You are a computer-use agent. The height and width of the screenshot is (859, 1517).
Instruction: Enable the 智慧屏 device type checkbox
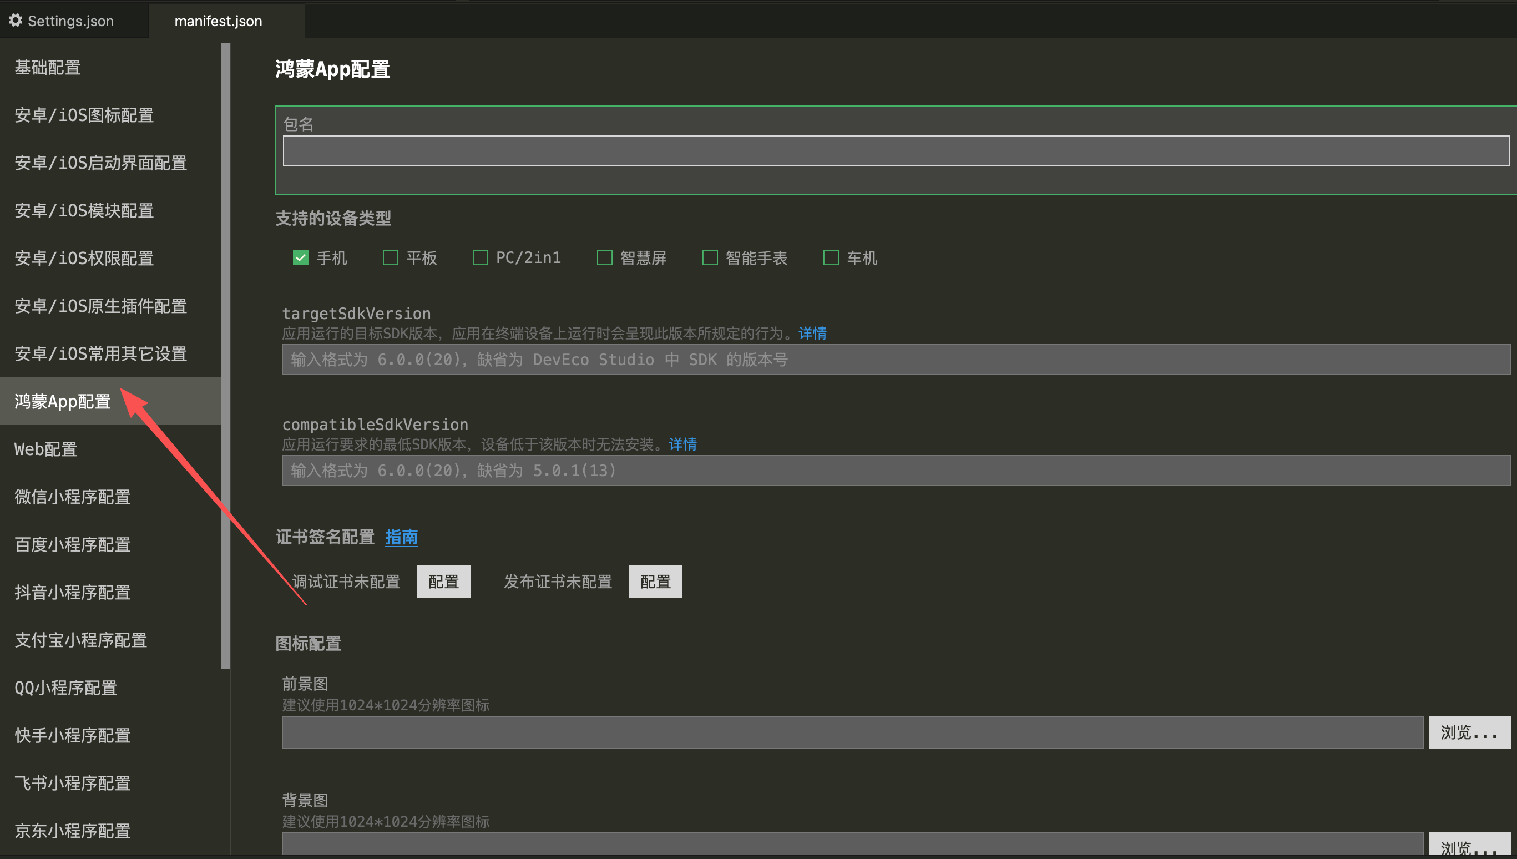click(x=605, y=258)
